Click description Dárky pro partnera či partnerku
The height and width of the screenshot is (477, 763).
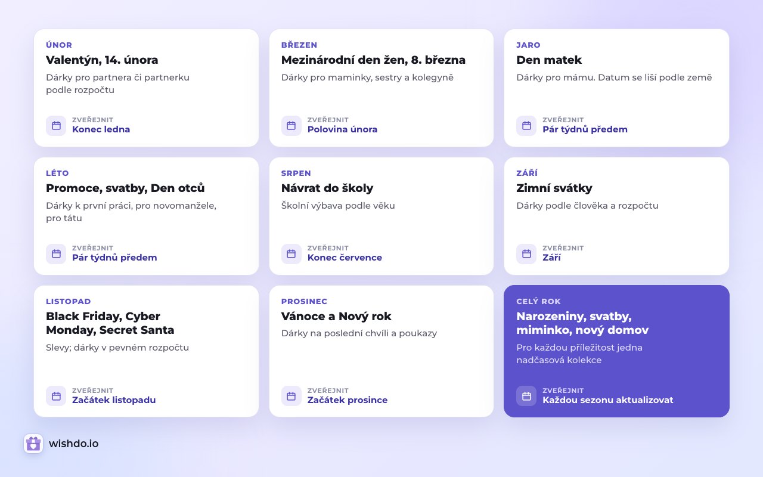118,83
